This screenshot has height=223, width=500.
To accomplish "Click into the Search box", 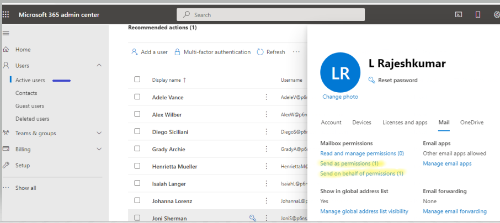I will [x=271, y=15].
